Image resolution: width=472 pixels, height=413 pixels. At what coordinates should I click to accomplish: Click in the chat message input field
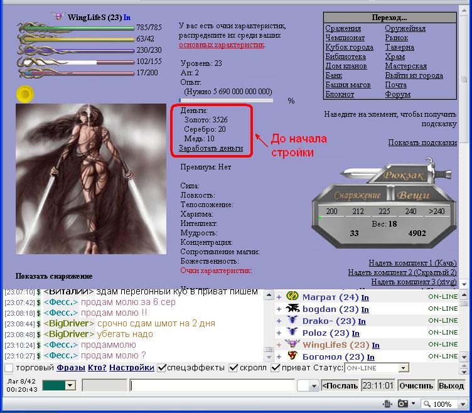click(212, 385)
